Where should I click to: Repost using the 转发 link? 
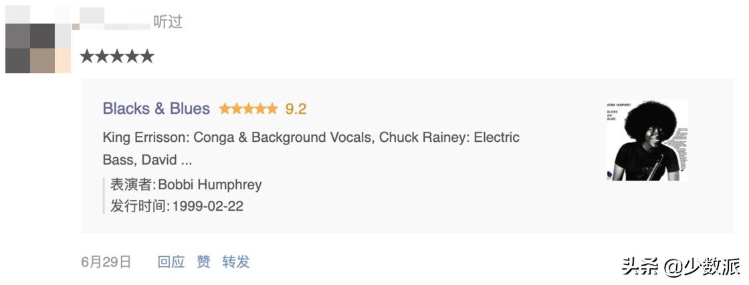236,262
